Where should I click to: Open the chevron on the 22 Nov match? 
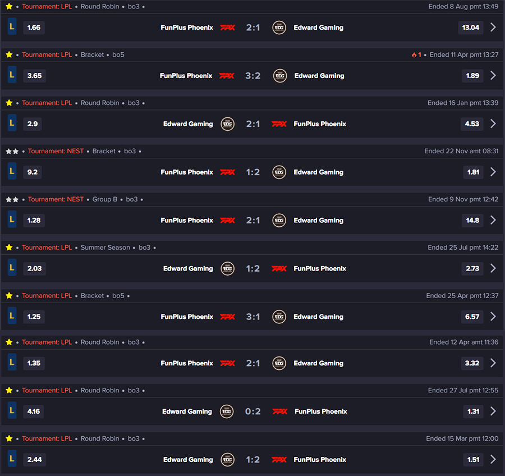click(x=493, y=172)
